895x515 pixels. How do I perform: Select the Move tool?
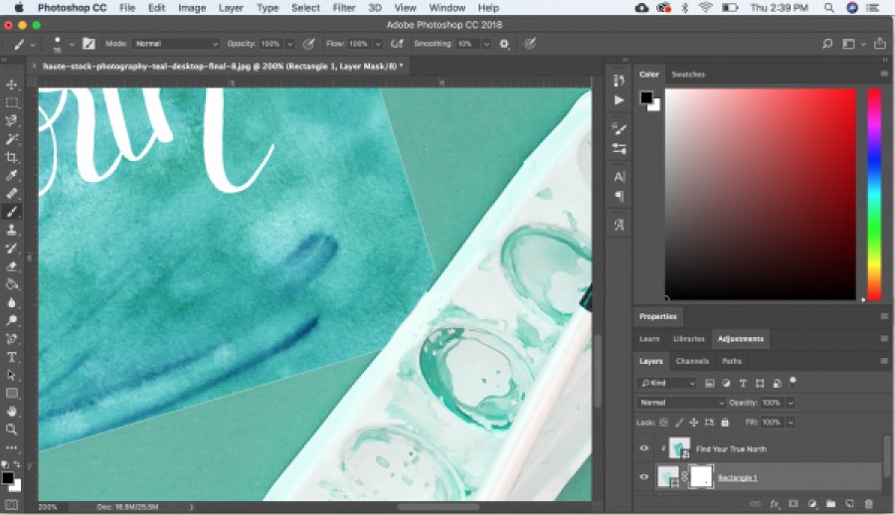12,85
